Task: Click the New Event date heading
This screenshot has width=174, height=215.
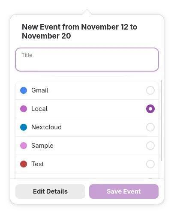Action: pyautogui.click(x=79, y=31)
